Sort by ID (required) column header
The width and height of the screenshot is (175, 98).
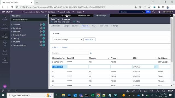pyautogui.click(x=58, y=58)
